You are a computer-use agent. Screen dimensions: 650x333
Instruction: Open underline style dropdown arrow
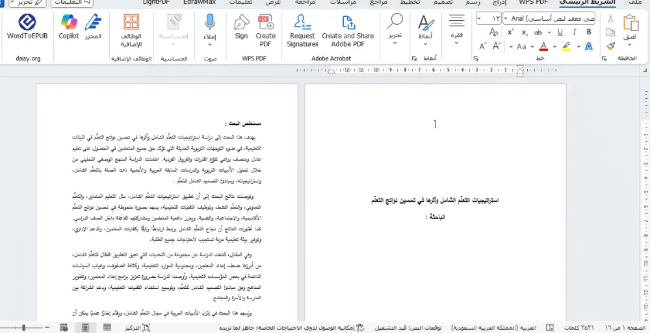coord(550,33)
